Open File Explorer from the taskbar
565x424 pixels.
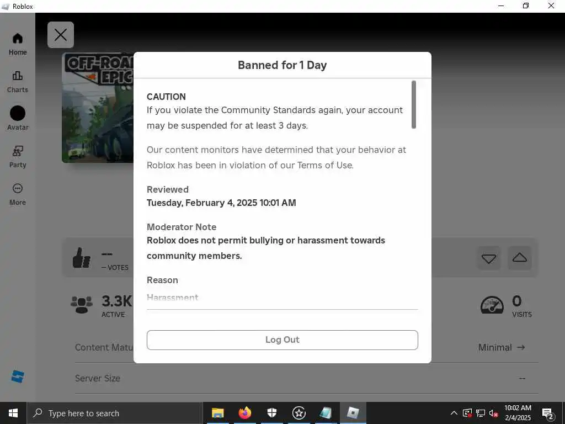click(217, 413)
